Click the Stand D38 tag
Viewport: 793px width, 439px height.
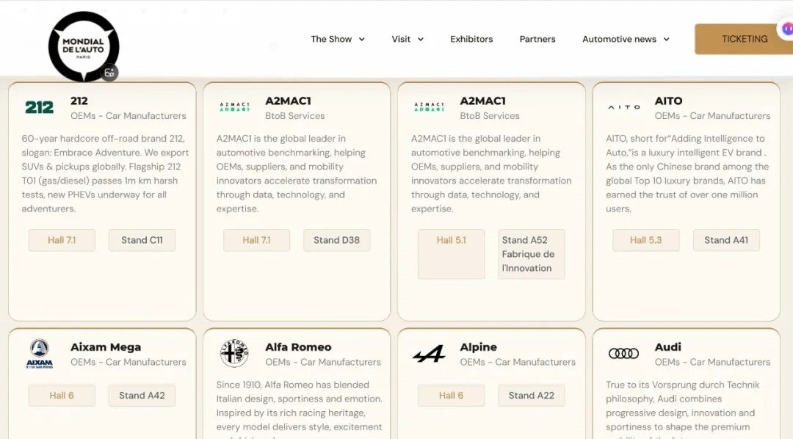(337, 240)
